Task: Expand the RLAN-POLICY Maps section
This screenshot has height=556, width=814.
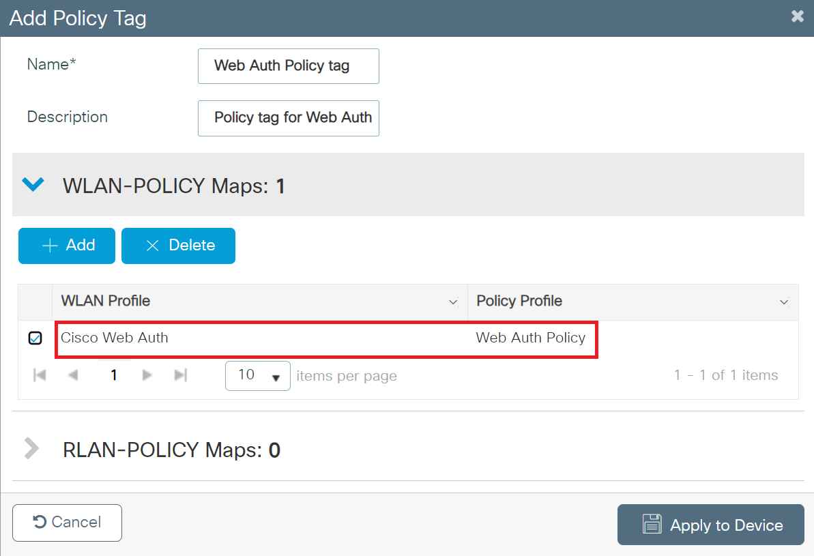Action: click(x=32, y=449)
